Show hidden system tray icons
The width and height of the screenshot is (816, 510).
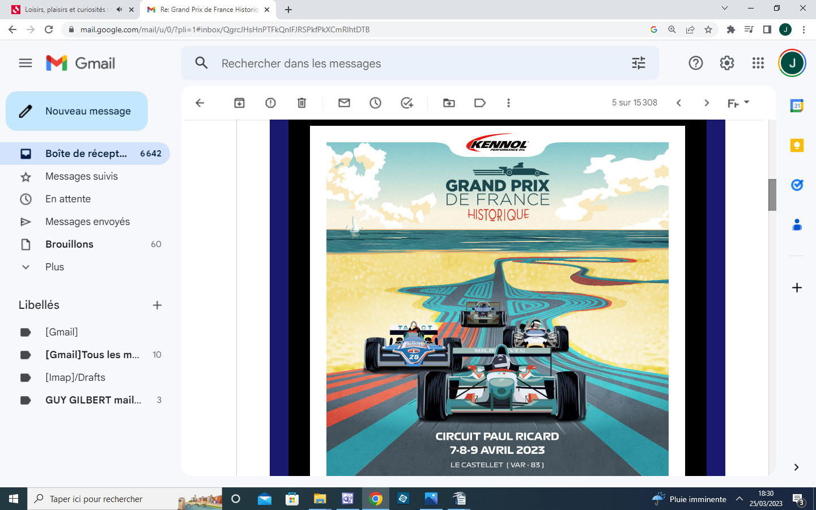pos(739,499)
